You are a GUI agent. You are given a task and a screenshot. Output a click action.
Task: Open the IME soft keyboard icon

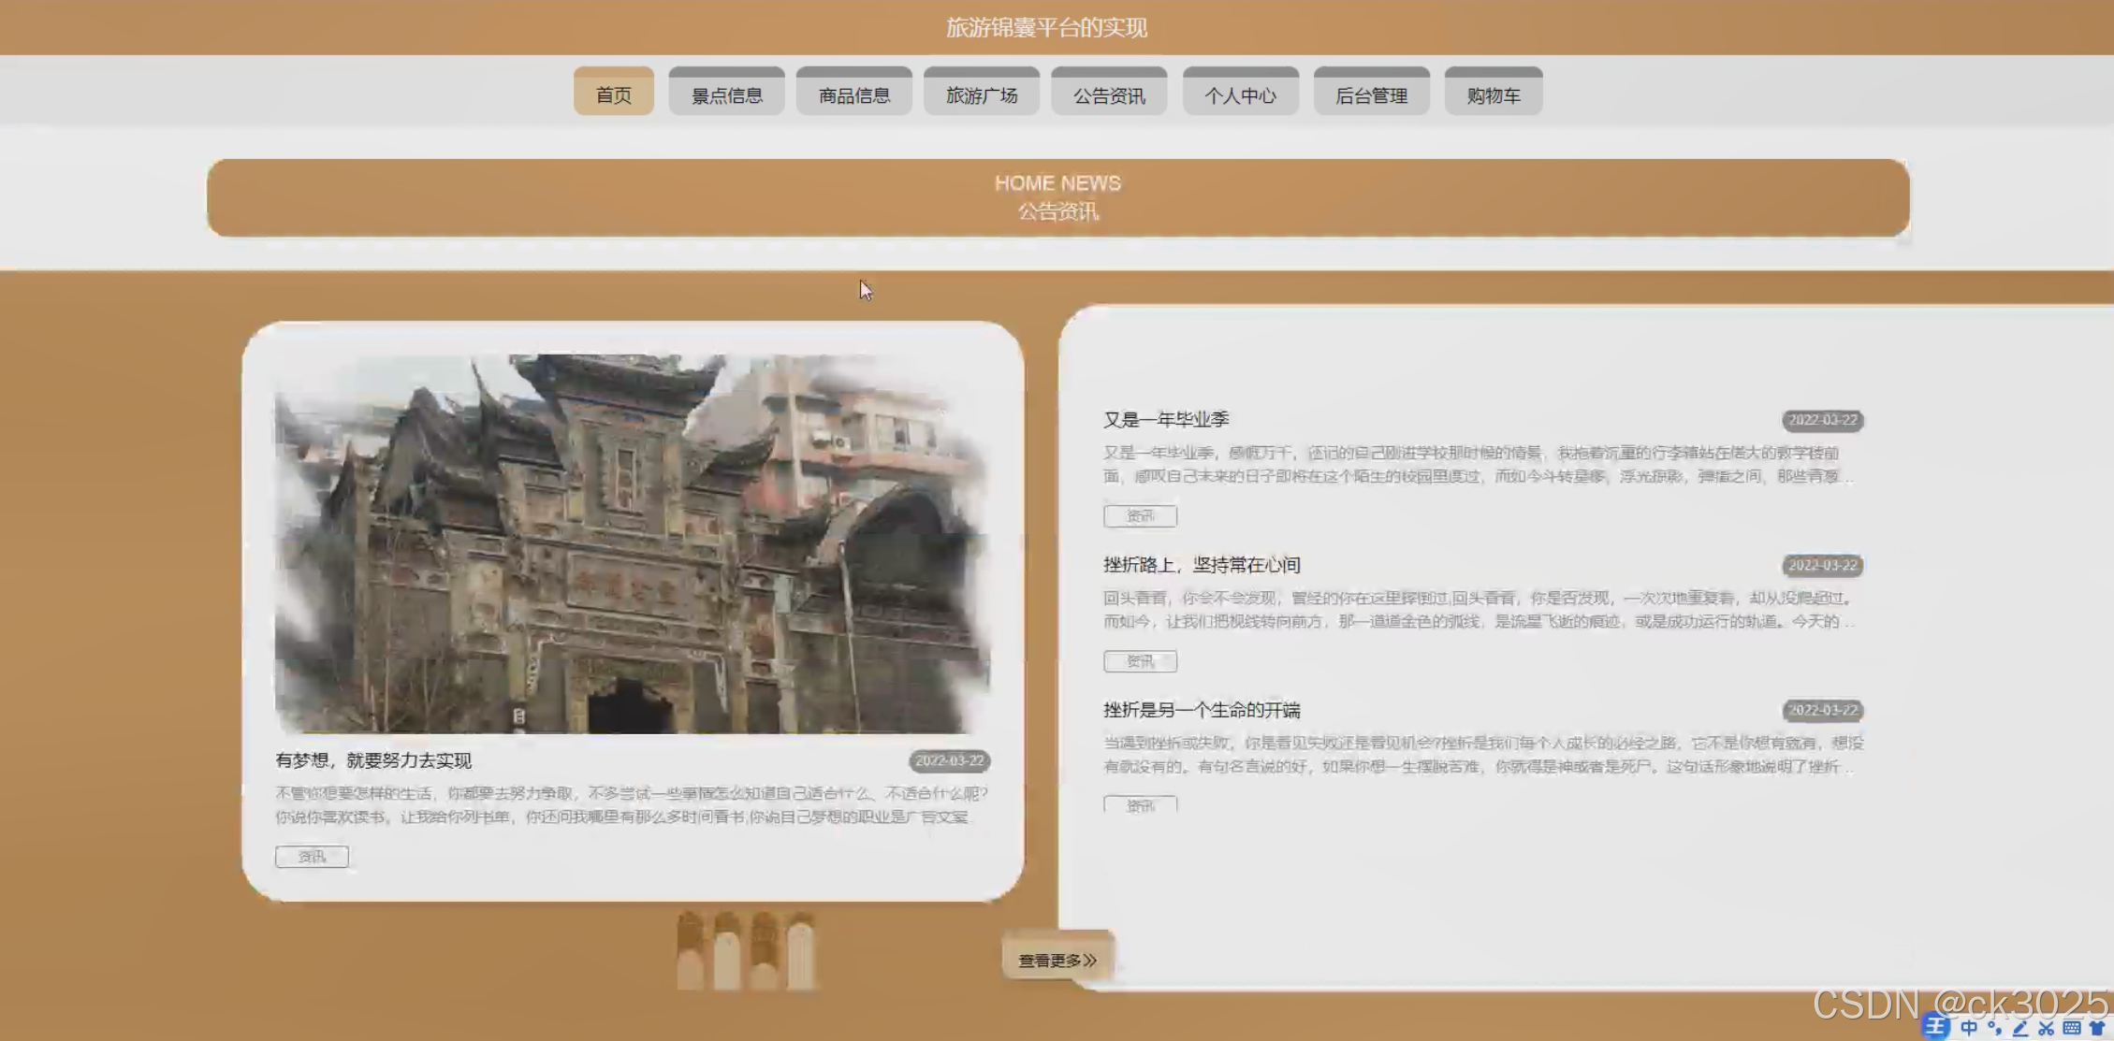click(x=2071, y=1028)
